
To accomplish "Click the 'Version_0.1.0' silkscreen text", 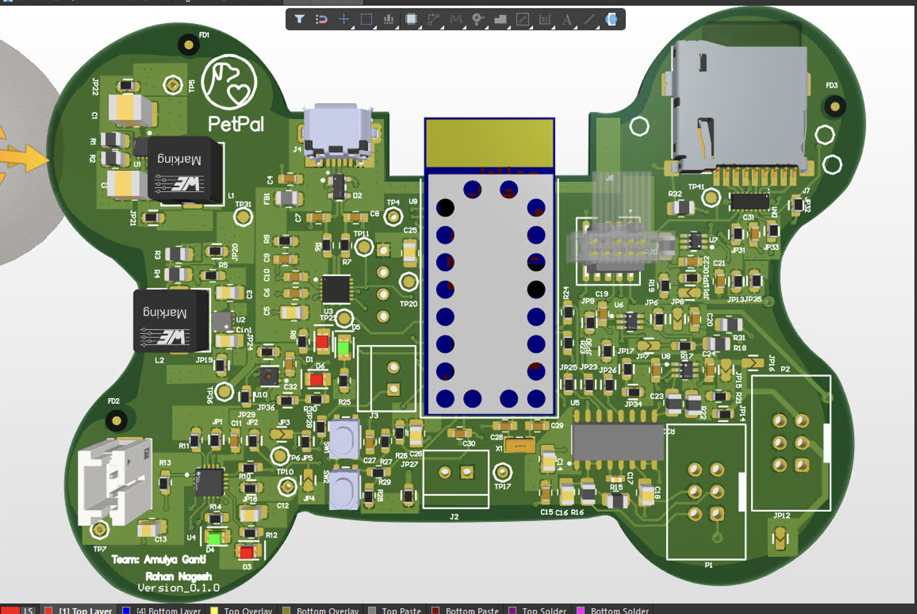I will pos(178,588).
